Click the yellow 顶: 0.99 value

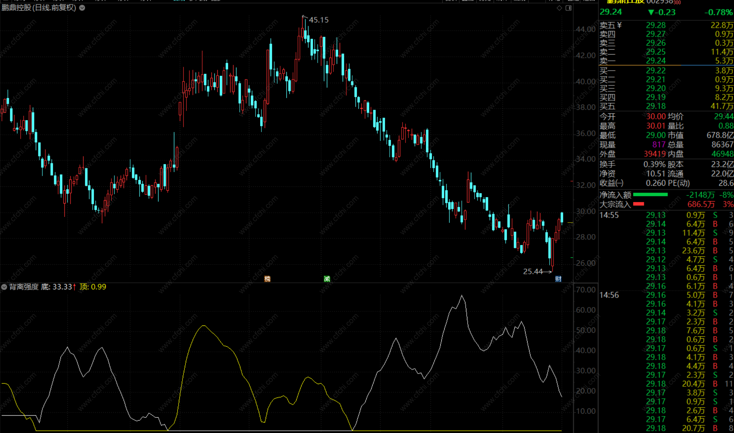93,287
